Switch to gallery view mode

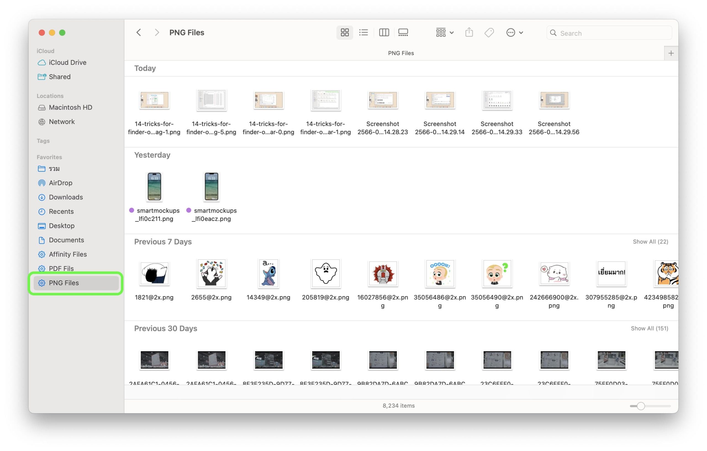pos(403,33)
